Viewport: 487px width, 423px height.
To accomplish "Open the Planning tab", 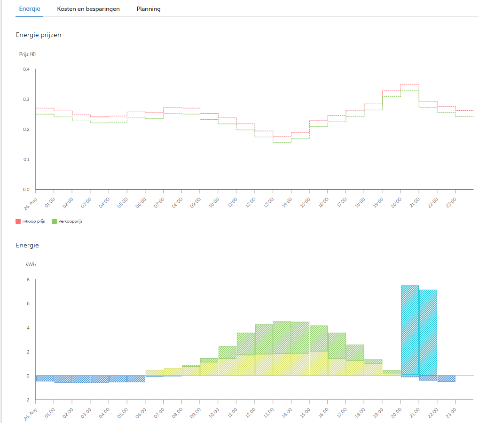I will (149, 9).
